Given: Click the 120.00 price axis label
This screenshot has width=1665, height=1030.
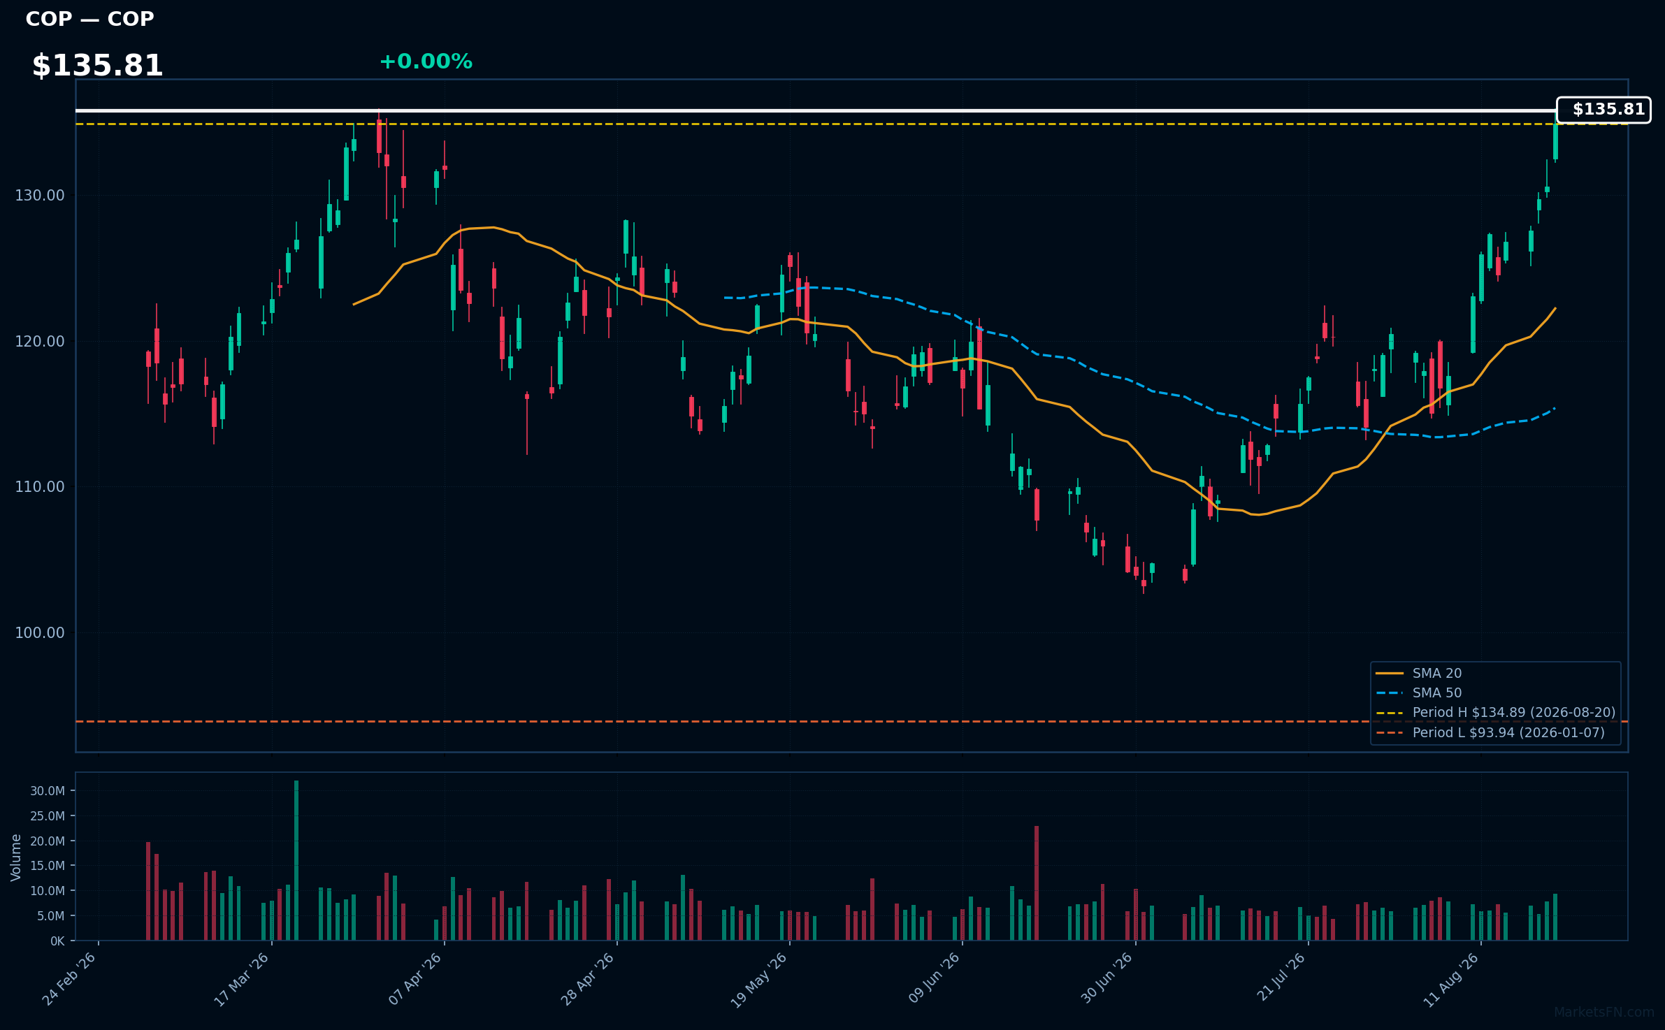Looking at the screenshot, I should 40,342.
